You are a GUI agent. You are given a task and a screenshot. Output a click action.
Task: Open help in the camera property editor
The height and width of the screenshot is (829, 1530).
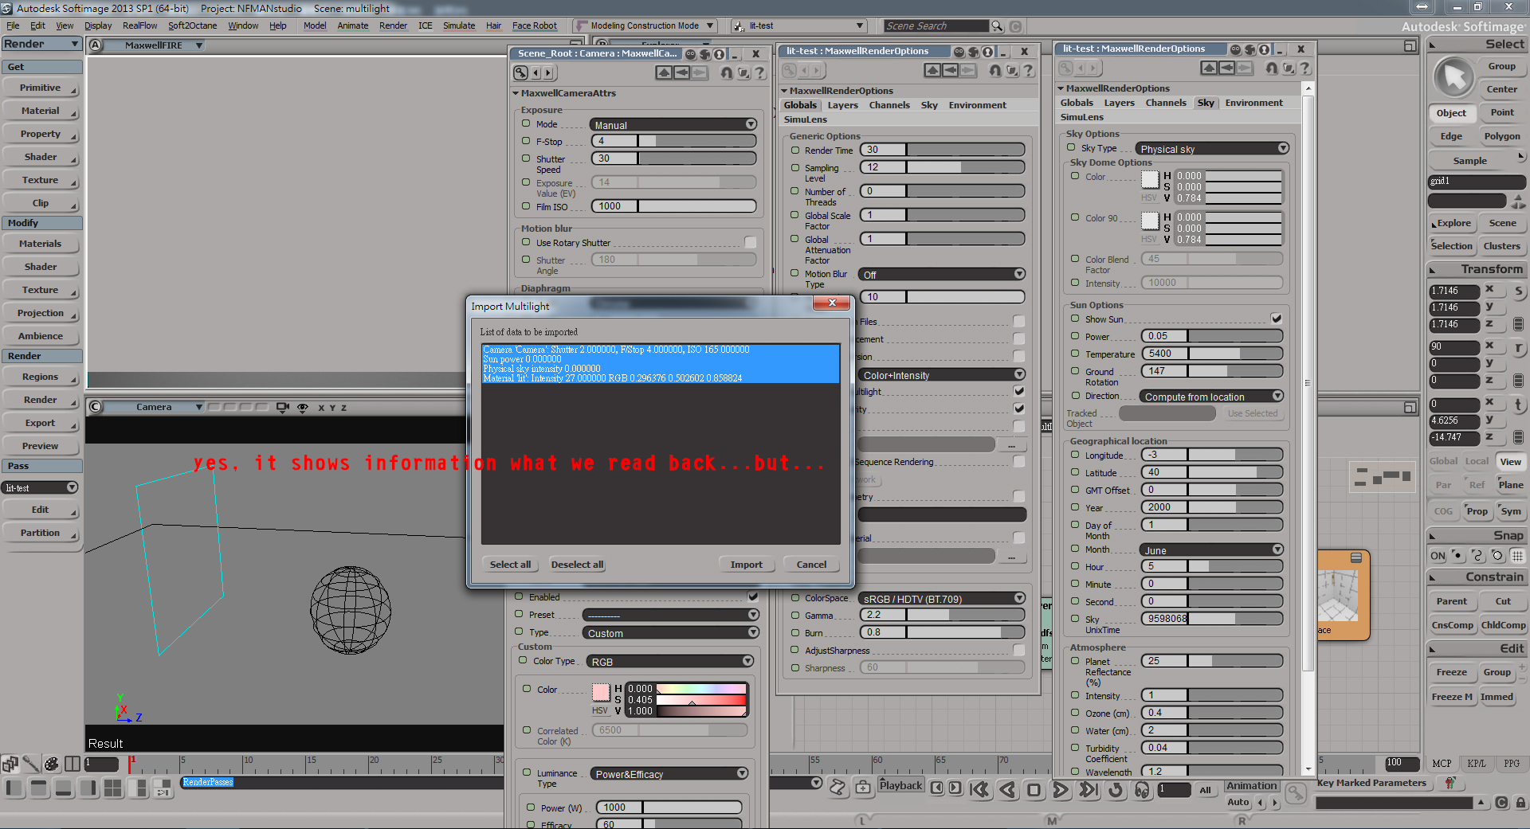pyautogui.click(x=760, y=72)
